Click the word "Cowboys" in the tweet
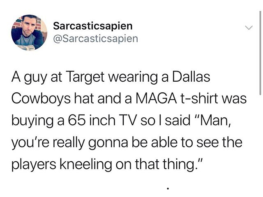The height and width of the screenshot is (197, 263). pyautogui.click(x=41, y=98)
